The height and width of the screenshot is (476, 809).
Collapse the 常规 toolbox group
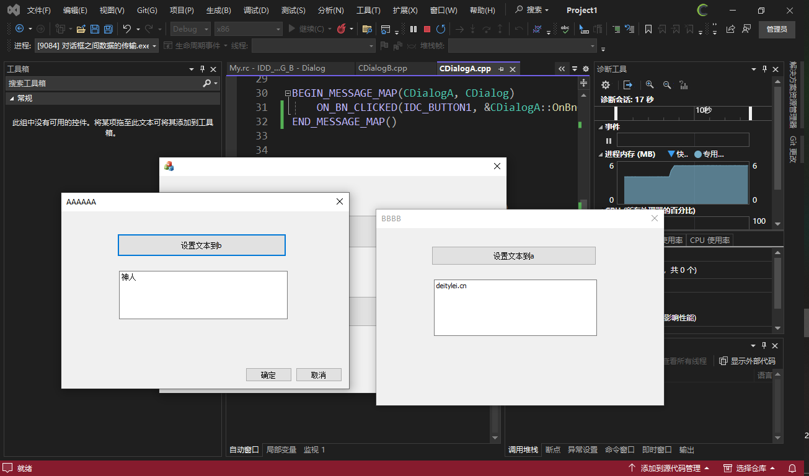click(12, 99)
